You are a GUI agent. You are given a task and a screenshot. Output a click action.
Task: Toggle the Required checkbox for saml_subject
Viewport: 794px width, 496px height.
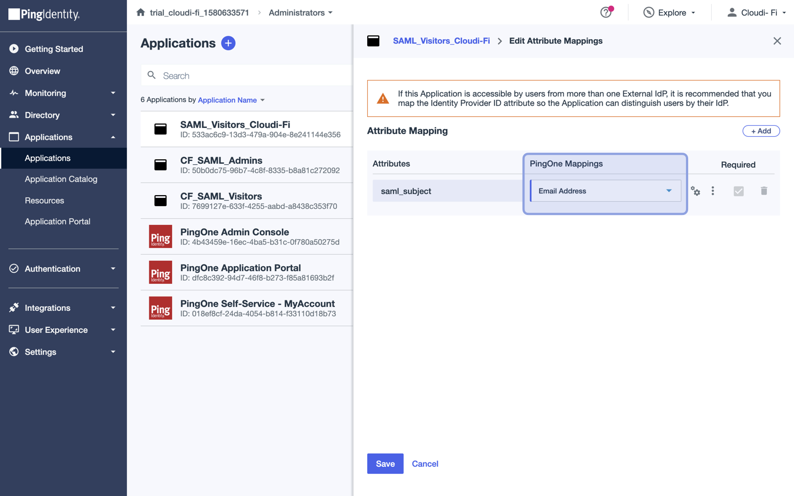738,191
